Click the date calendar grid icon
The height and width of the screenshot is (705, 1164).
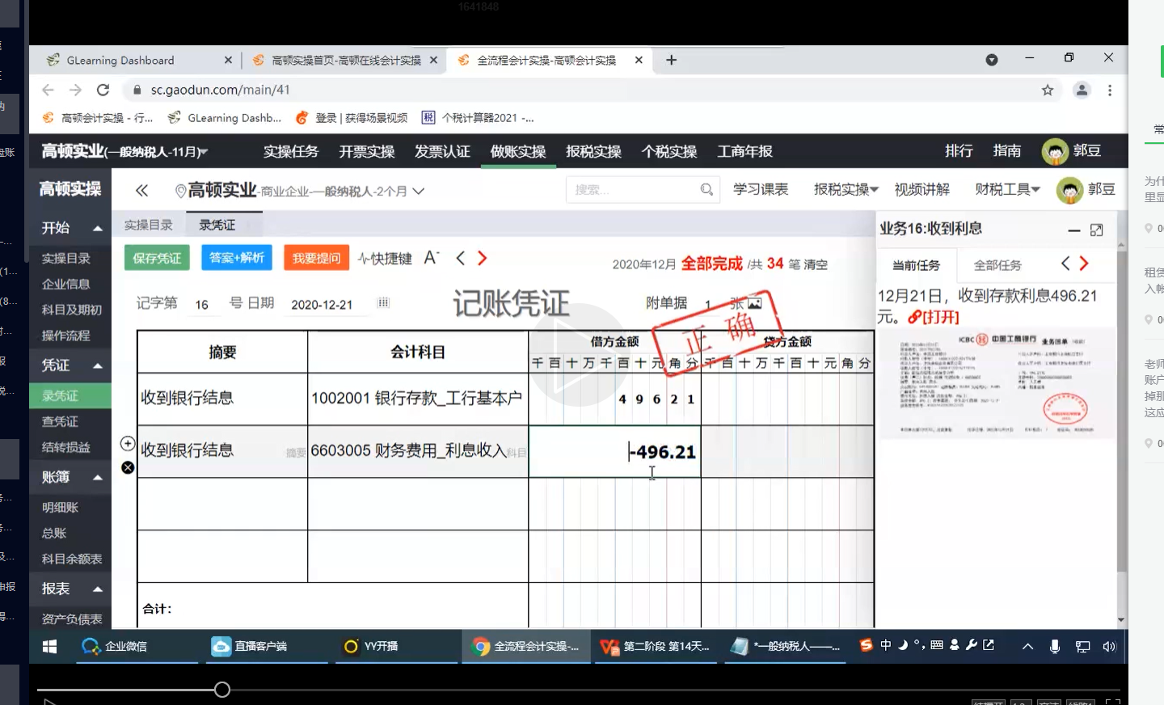click(383, 303)
